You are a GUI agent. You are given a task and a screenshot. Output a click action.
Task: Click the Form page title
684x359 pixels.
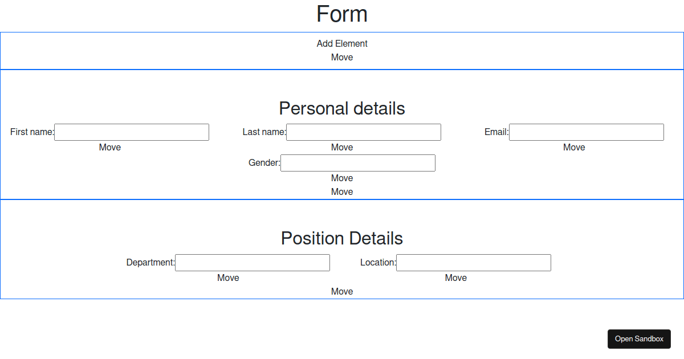(x=342, y=14)
